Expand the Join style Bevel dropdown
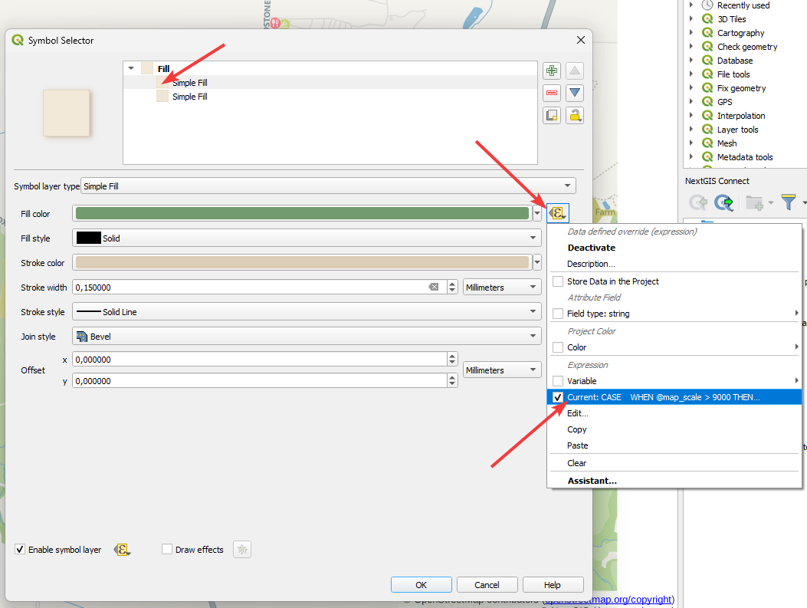The width and height of the screenshot is (807, 608). 307,337
